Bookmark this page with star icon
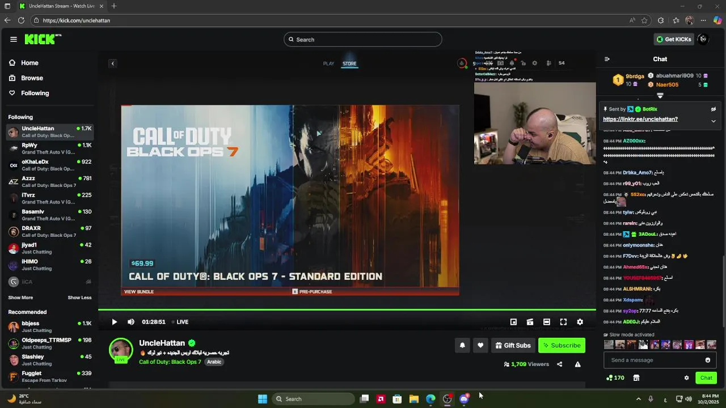726x408 pixels. pyautogui.click(x=644, y=20)
